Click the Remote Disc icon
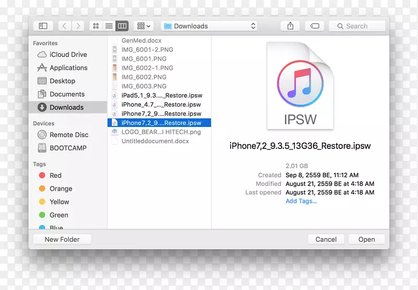 coord(42,135)
